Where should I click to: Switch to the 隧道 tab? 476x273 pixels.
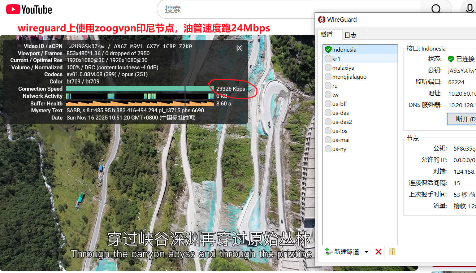[x=326, y=34]
